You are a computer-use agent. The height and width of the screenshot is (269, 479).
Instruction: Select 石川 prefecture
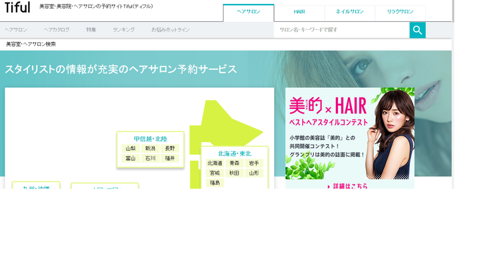tap(150, 158)
